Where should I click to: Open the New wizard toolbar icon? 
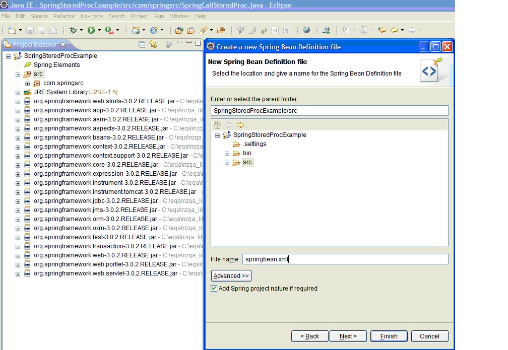[x=12, y=30]
